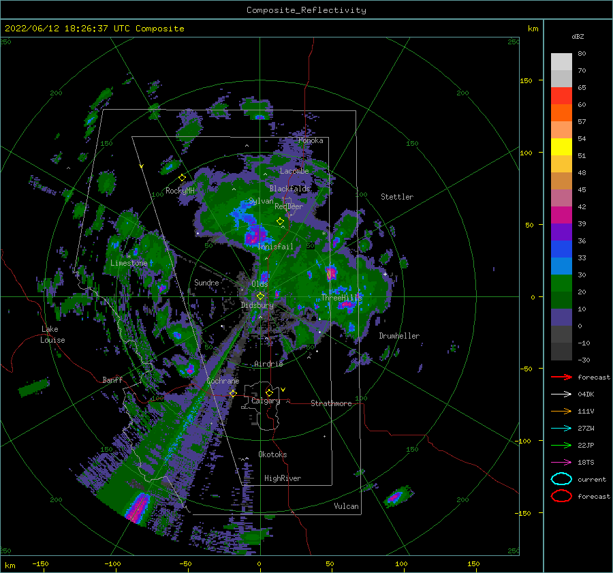Click the Innisfail label
The image size is (613, 573).
tap(275, 247)
